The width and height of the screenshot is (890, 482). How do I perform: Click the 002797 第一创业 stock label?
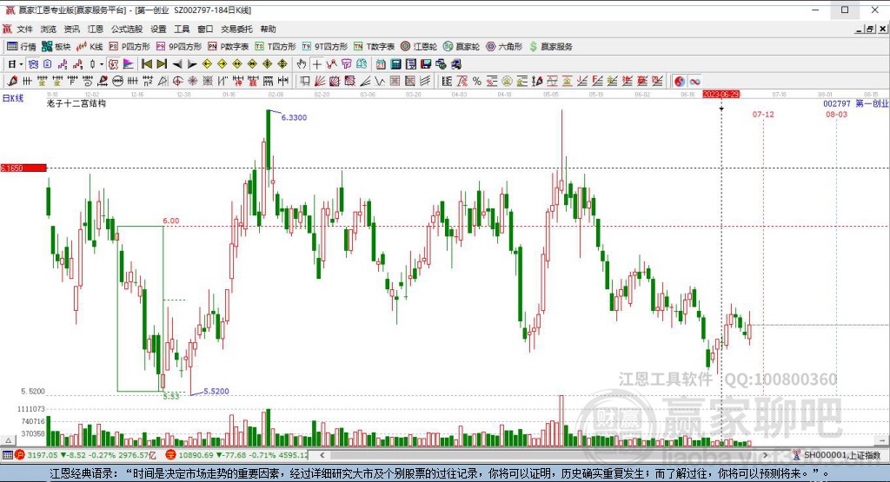coord(856,103)
